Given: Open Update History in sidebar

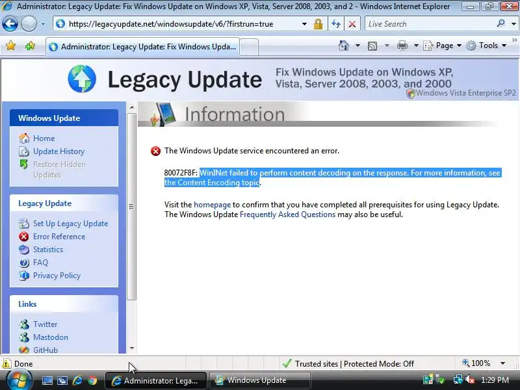Looking at the screenshot, I should coord(58,151).
